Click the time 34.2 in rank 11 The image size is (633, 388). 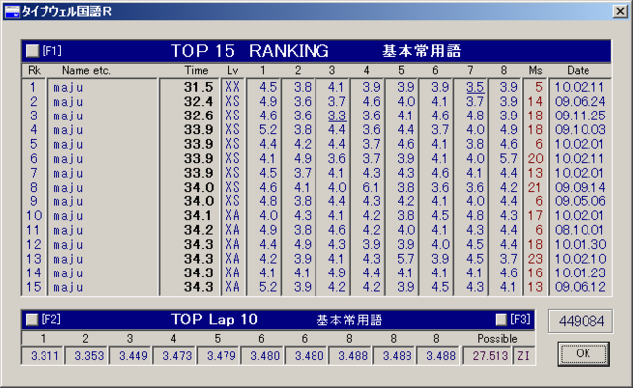[198, 230]
